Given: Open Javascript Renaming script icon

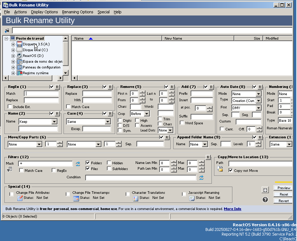Looking at the screenshot, I should click(192, 198).
